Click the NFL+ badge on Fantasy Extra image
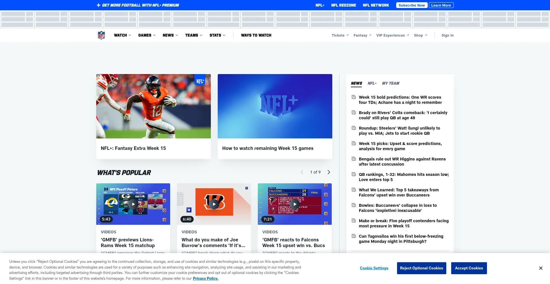Screen dimensions: 550x284 pos(200,81)
